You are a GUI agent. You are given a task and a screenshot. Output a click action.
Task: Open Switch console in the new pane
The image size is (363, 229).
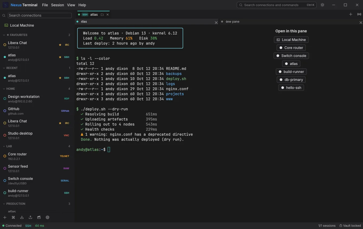[x=291, y=56]
